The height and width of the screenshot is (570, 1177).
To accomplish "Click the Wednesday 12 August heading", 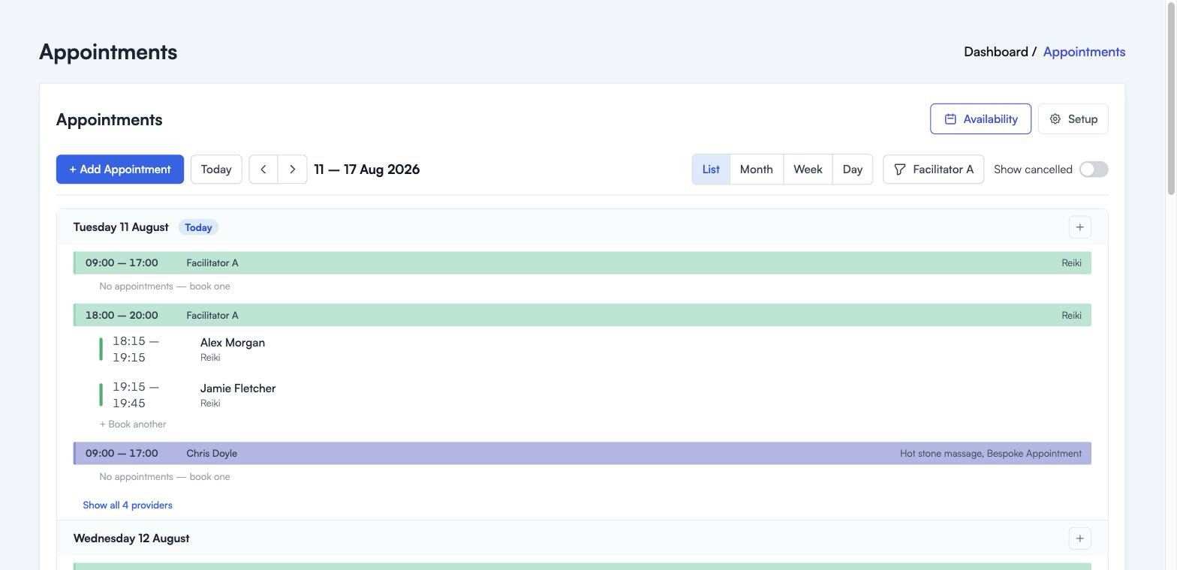I will coord(131,538).
